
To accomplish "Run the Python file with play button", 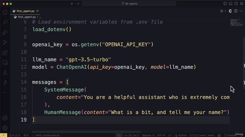I will [x=222, y=11].
